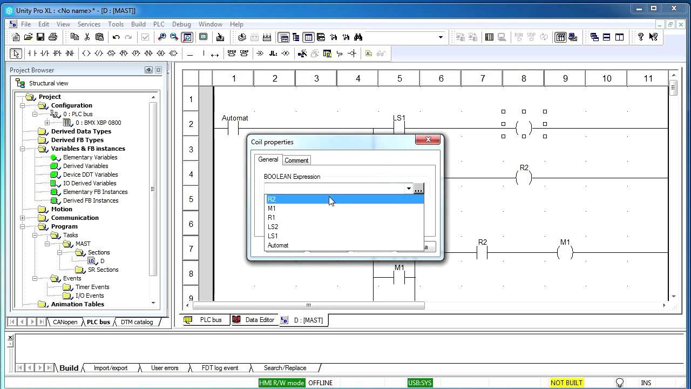The width and height of the screenshot is (691, 389).
Task: Open the PLC bus editor tab
Action: pos(205,320)
